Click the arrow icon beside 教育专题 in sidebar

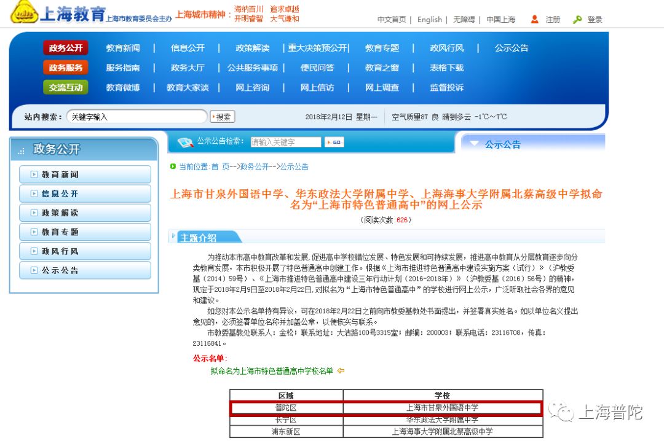(34, 232)
